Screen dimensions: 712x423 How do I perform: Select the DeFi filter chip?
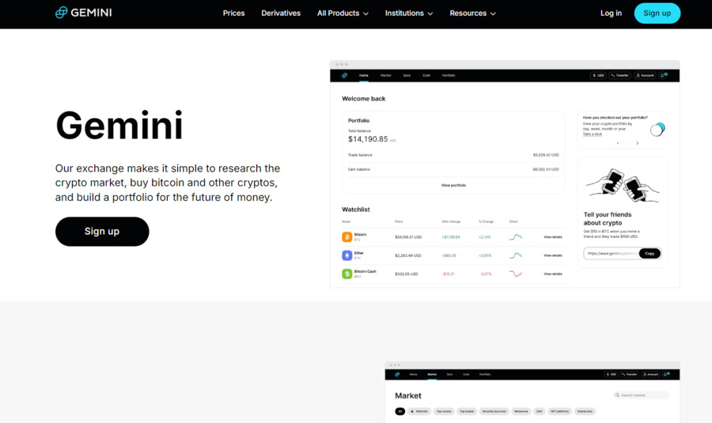point(540,412)
